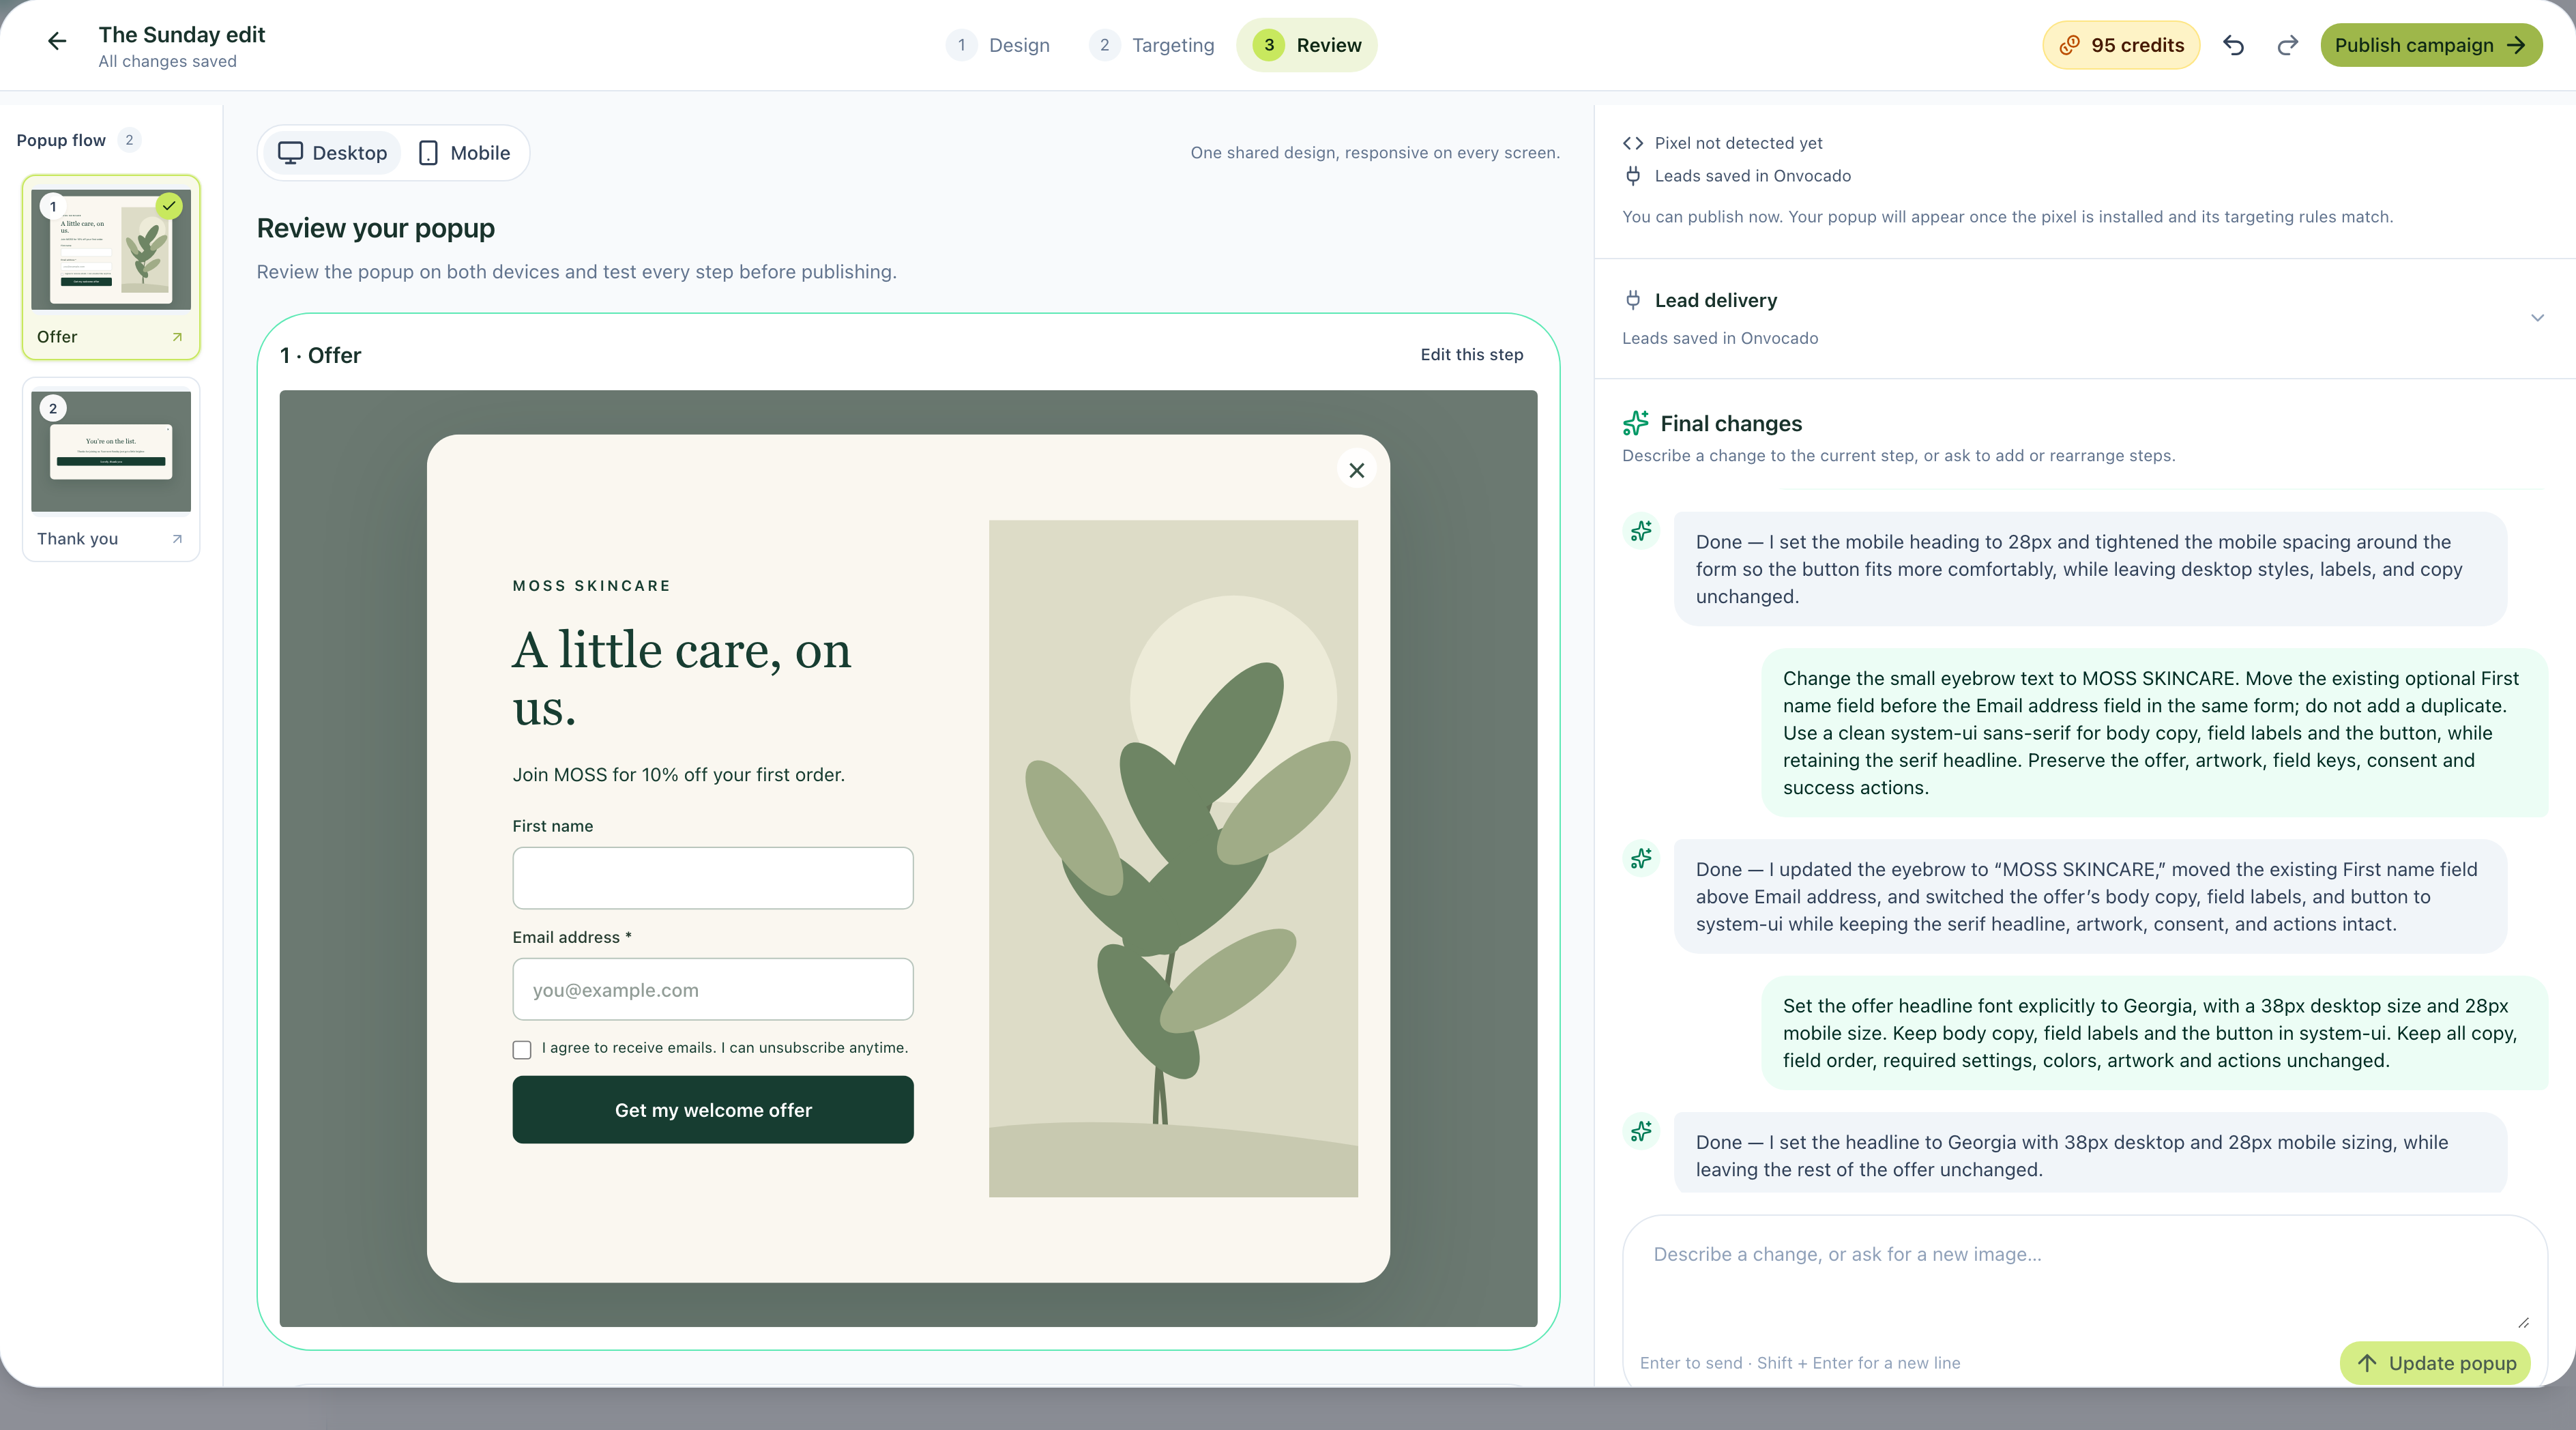Click the plant artwork image in popup
The height and width of the screenshot is (1430, 2576).
click(x=1173, y=858)
